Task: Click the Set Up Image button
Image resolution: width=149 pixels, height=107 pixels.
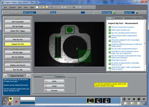Action: [x=18, y=26]
